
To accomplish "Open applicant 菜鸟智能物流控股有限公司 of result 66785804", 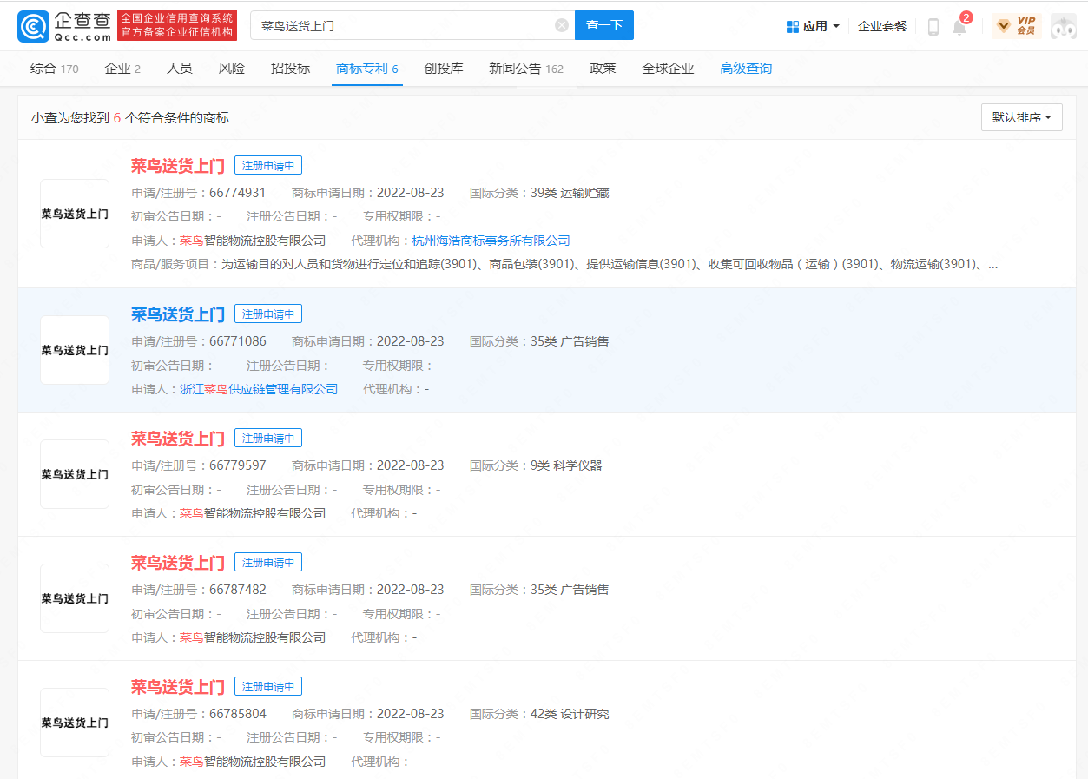I will (253, 762).
